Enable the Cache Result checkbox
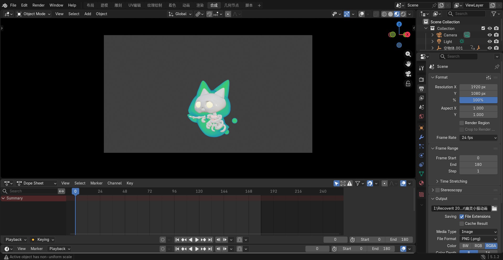Screen dimensions: 503x260 [462, 224]
